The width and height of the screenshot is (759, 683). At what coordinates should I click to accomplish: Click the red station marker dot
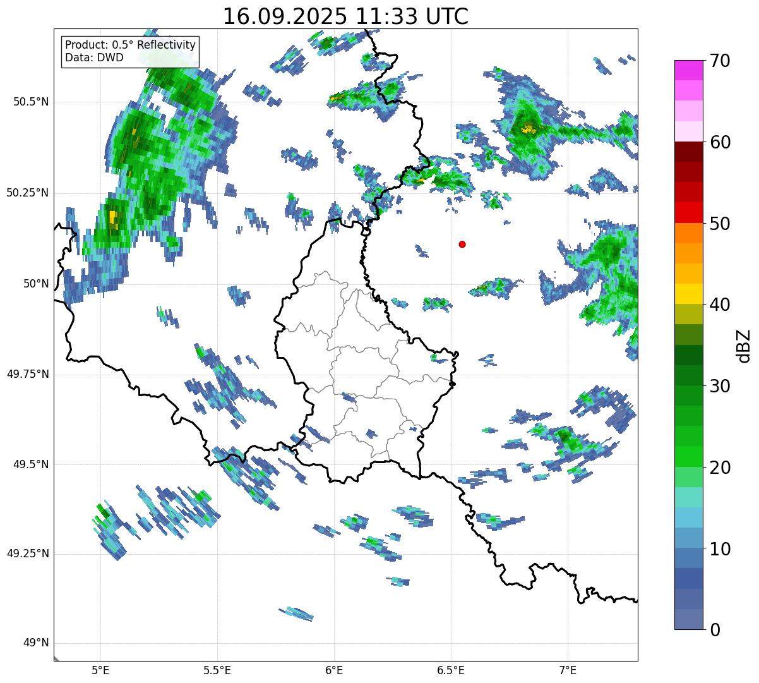click(462, 244)
